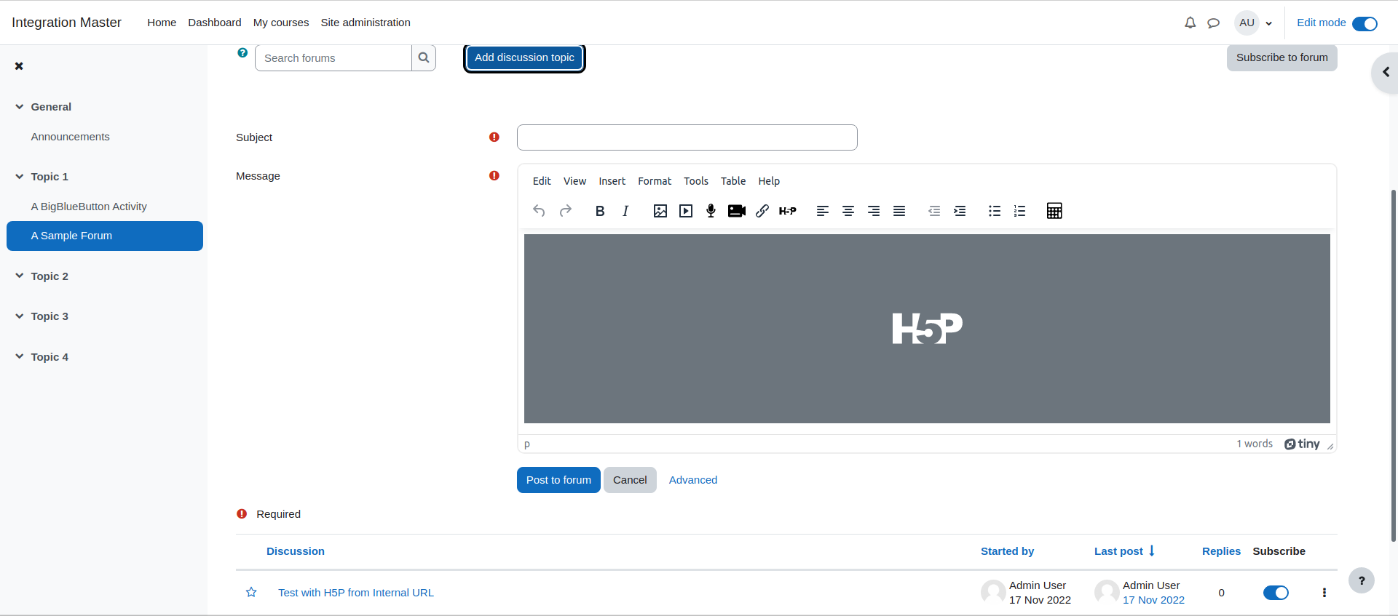
Task: Open actions menu for the discussion row
Action: pyautogui.click(x=1324, y=593)
